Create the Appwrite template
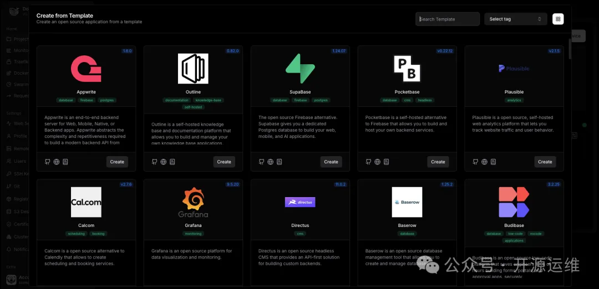The image size is (599, 289). tap(117, 162)
